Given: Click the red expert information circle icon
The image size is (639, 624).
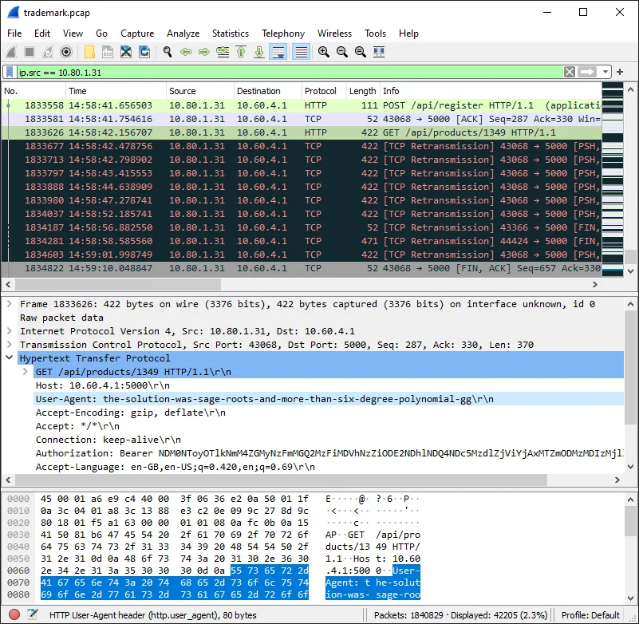Looking at the screenshot, I should click(x=14, y=614).
